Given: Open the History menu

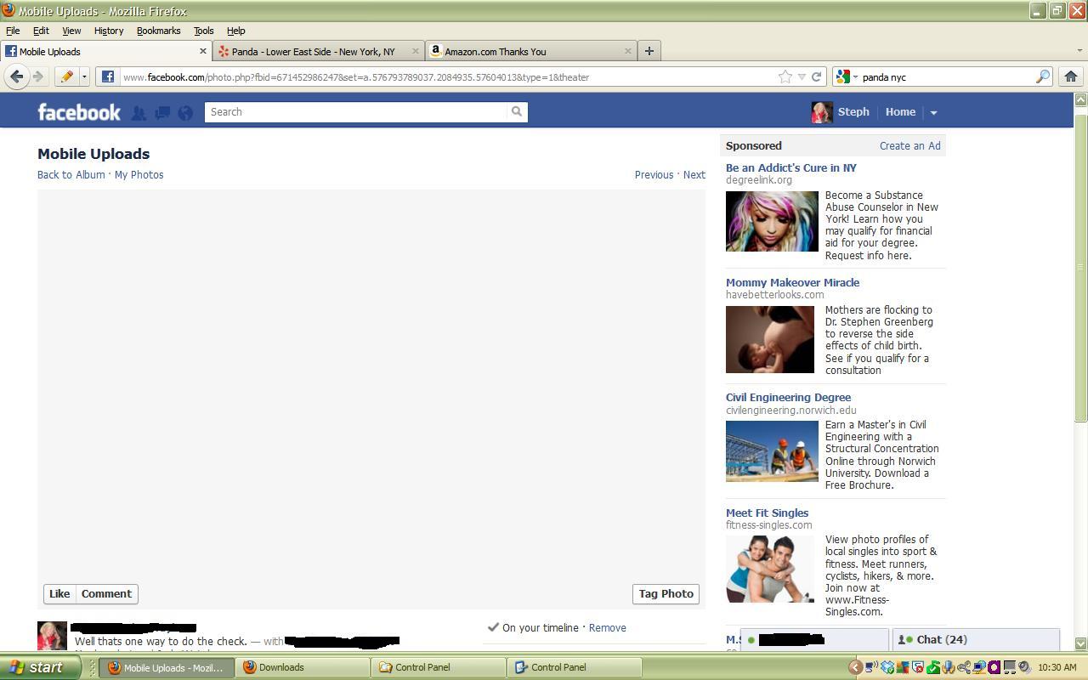Looking at the screenshot, I should [x=109, y=31].
